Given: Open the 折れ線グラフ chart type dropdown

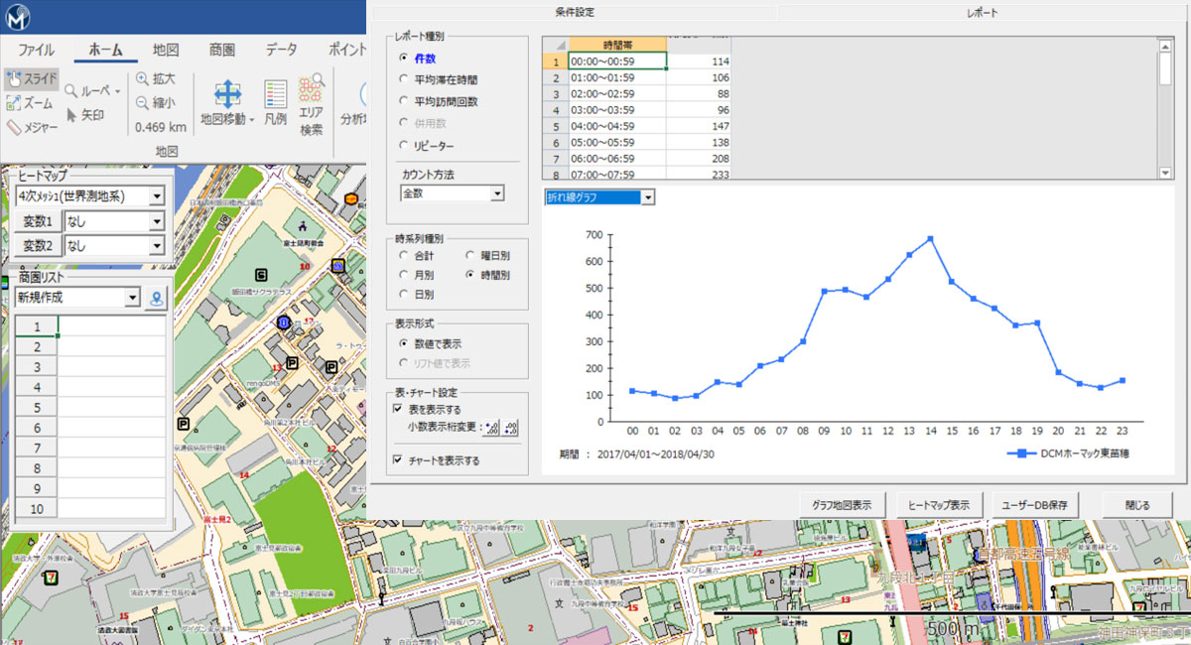Looking at the screenshot, I should (648, 197).
